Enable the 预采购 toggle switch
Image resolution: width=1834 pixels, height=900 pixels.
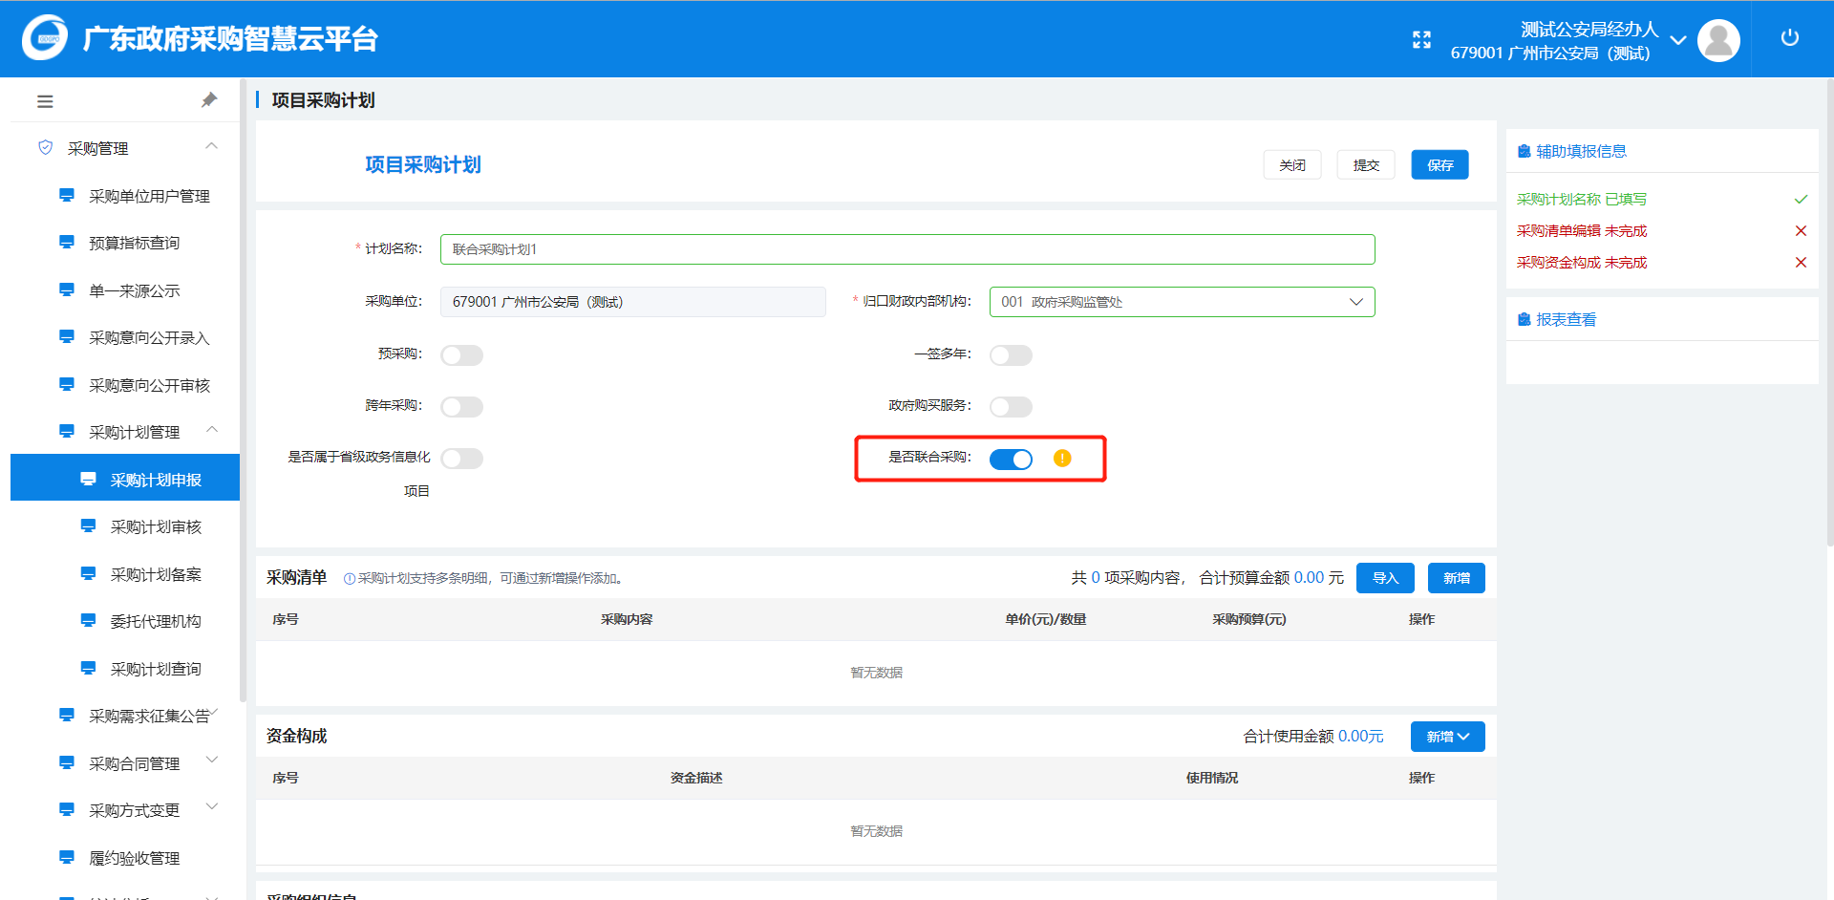pos(461,355)
